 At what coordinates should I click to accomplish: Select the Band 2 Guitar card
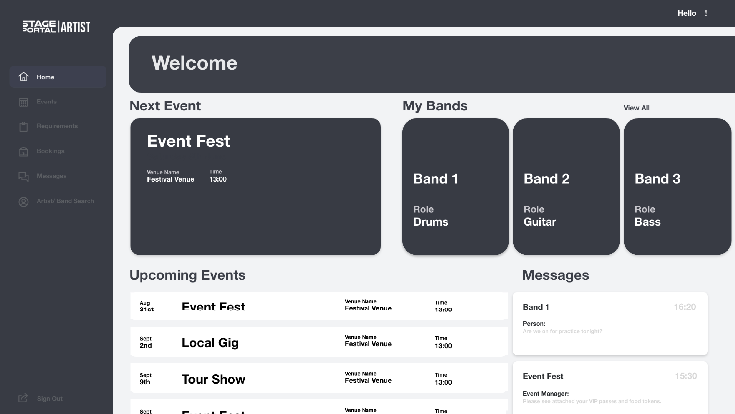click(566, 187)
